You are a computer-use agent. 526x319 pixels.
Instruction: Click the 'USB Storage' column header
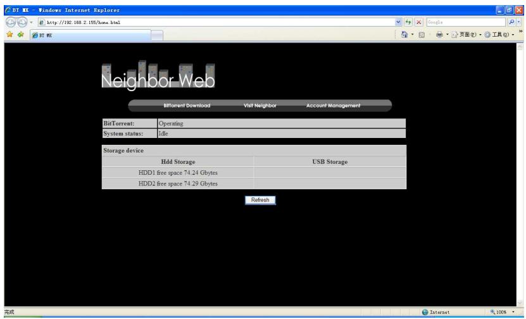pos(330,161)
